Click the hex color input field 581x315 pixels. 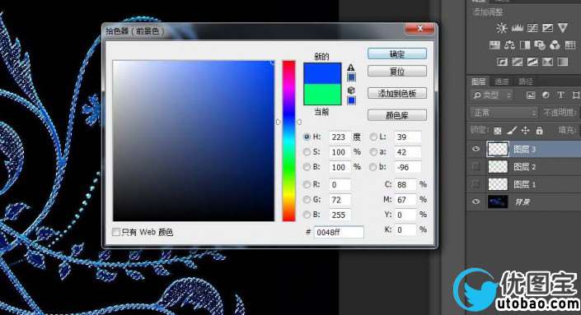point(339,232)
